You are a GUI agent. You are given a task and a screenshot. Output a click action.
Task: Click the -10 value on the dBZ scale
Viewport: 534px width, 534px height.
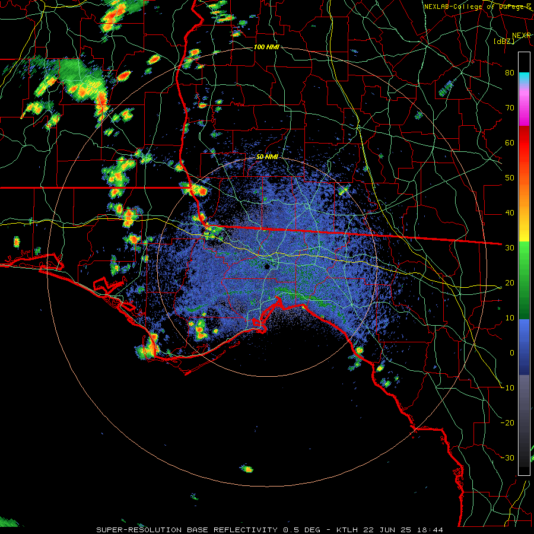tap(507, 388)
